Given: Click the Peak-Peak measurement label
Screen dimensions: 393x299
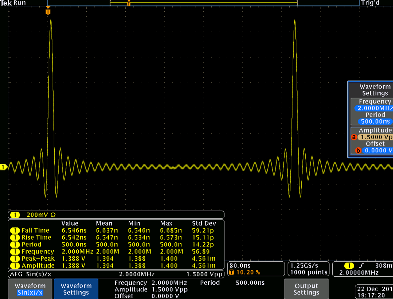Looking at the screenshot, I should click(x=38, y=259).
